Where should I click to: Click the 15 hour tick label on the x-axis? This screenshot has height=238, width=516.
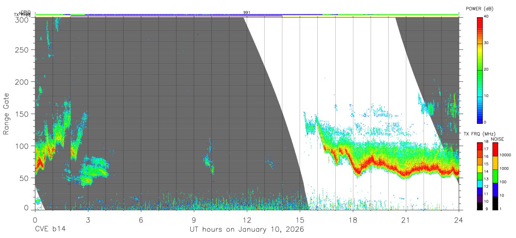pyautogui.click(x=300, y=220)
